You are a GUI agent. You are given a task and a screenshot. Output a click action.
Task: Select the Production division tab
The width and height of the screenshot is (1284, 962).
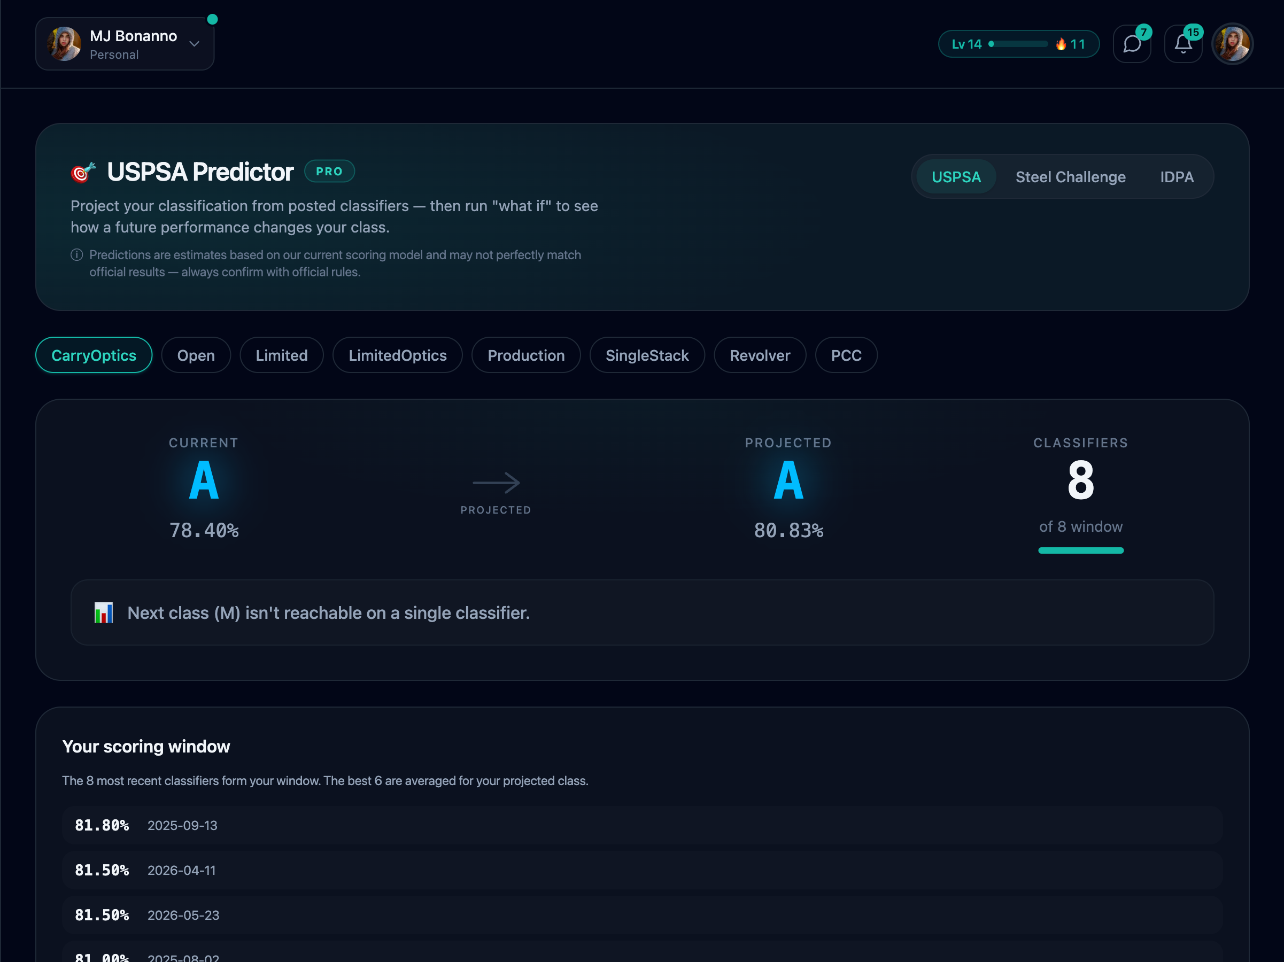[526, 355]
